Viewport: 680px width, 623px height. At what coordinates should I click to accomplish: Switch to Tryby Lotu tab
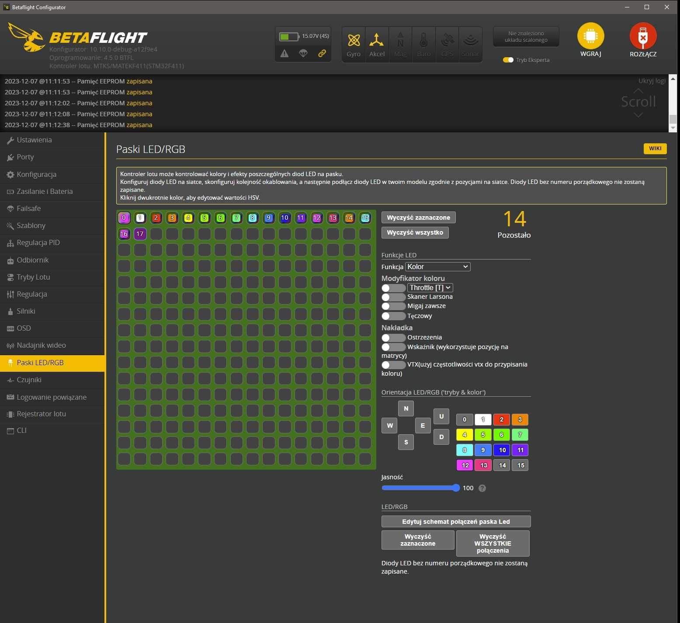click(52, 277)
